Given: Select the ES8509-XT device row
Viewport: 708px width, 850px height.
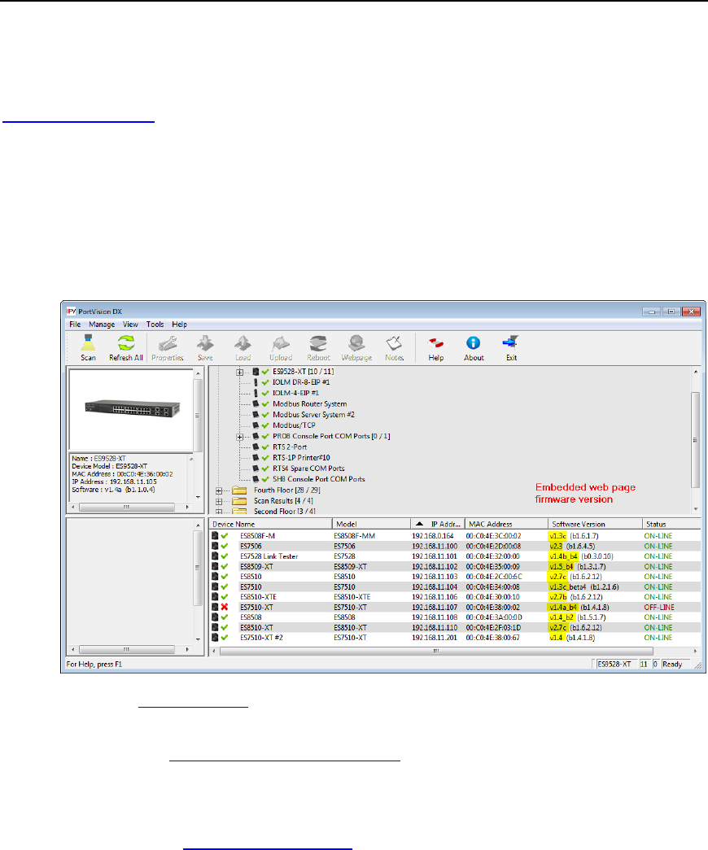Looking at the screenshot, I should click(455, 566).
